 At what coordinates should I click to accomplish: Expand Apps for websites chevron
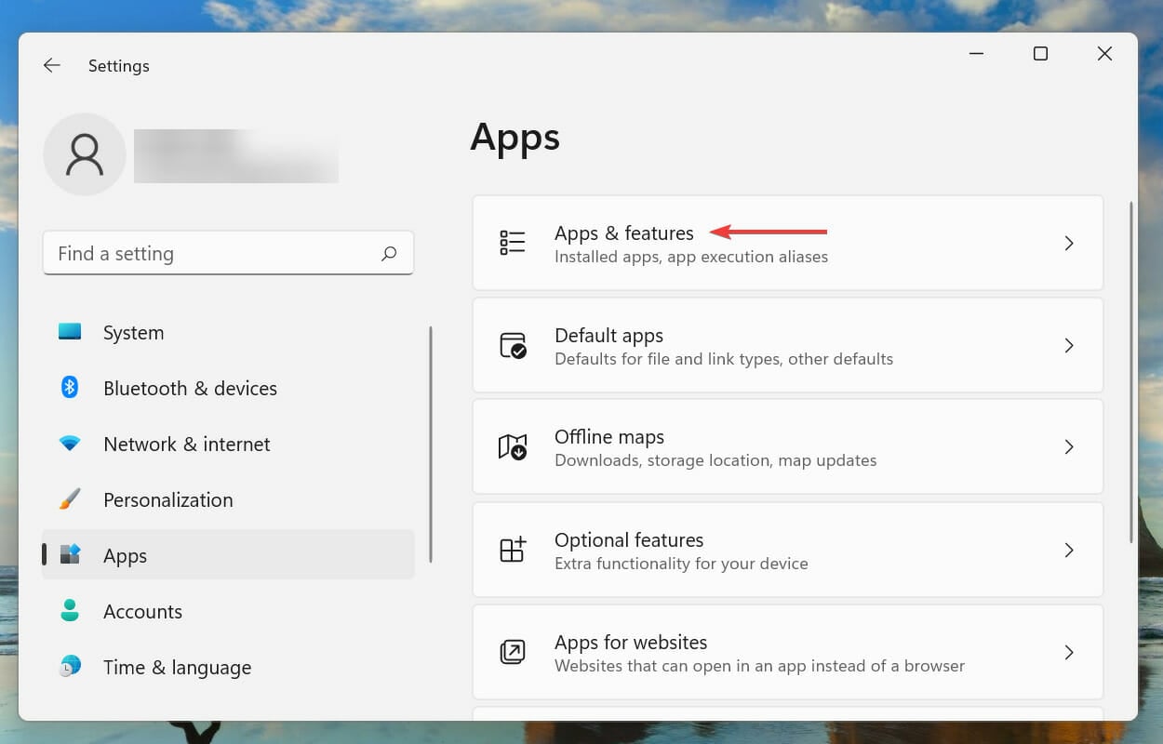coord(1069,652)
